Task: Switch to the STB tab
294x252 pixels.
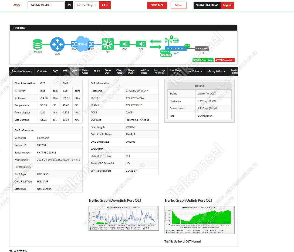Action: pos(65,71)
